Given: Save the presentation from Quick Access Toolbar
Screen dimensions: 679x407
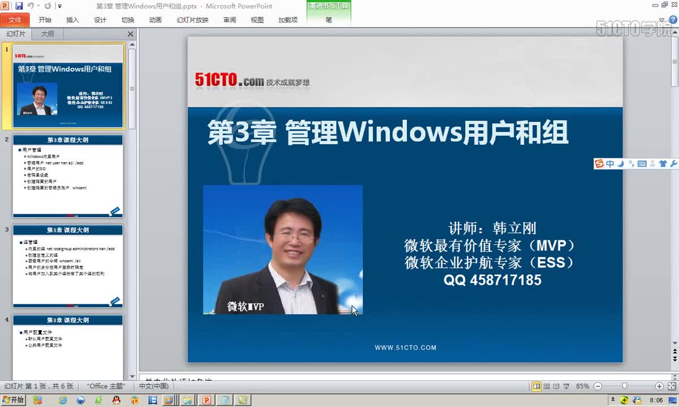Looking at the screenshot, I should (x=19, y=6).
